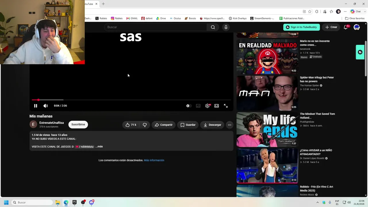Open YouTube notifications bell
368x207 pixels.
pos(346,27)
